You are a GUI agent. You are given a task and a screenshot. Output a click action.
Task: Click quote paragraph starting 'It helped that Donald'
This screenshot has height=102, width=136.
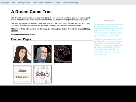(x=108, y=47)
